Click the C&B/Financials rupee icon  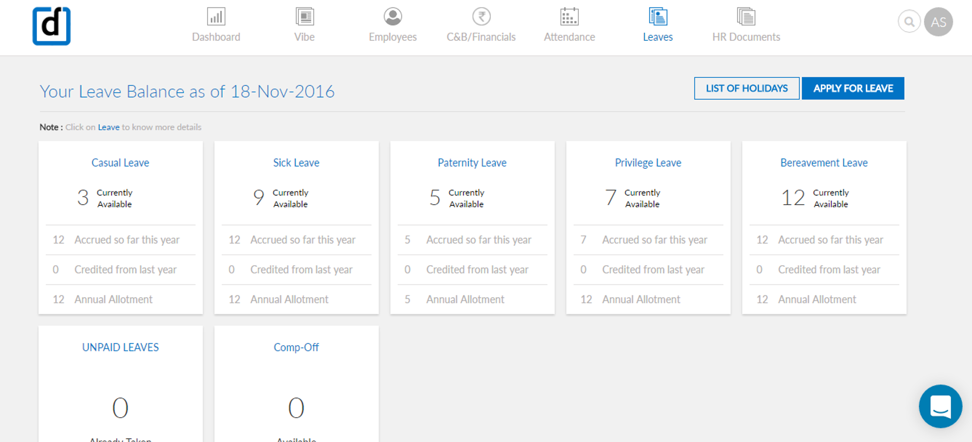(x=481, y=16)
